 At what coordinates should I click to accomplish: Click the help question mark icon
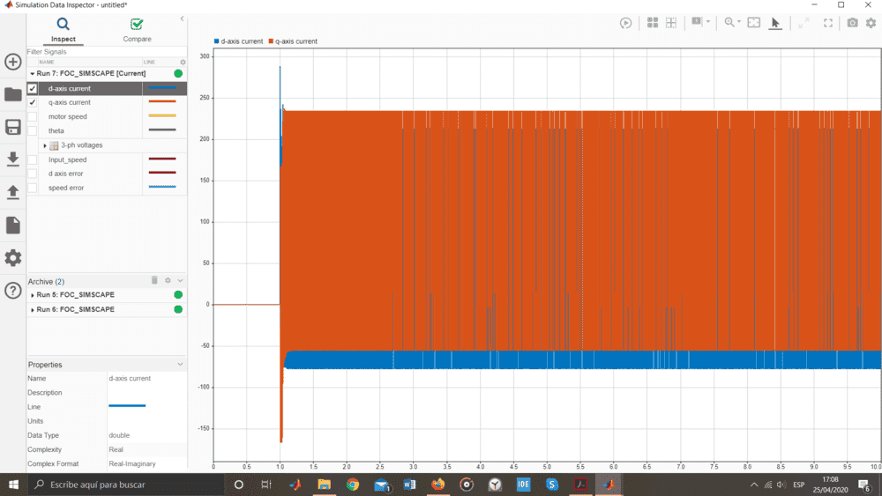13,291
